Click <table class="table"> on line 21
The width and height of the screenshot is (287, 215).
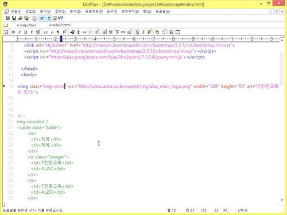click(x=39, y=127)
